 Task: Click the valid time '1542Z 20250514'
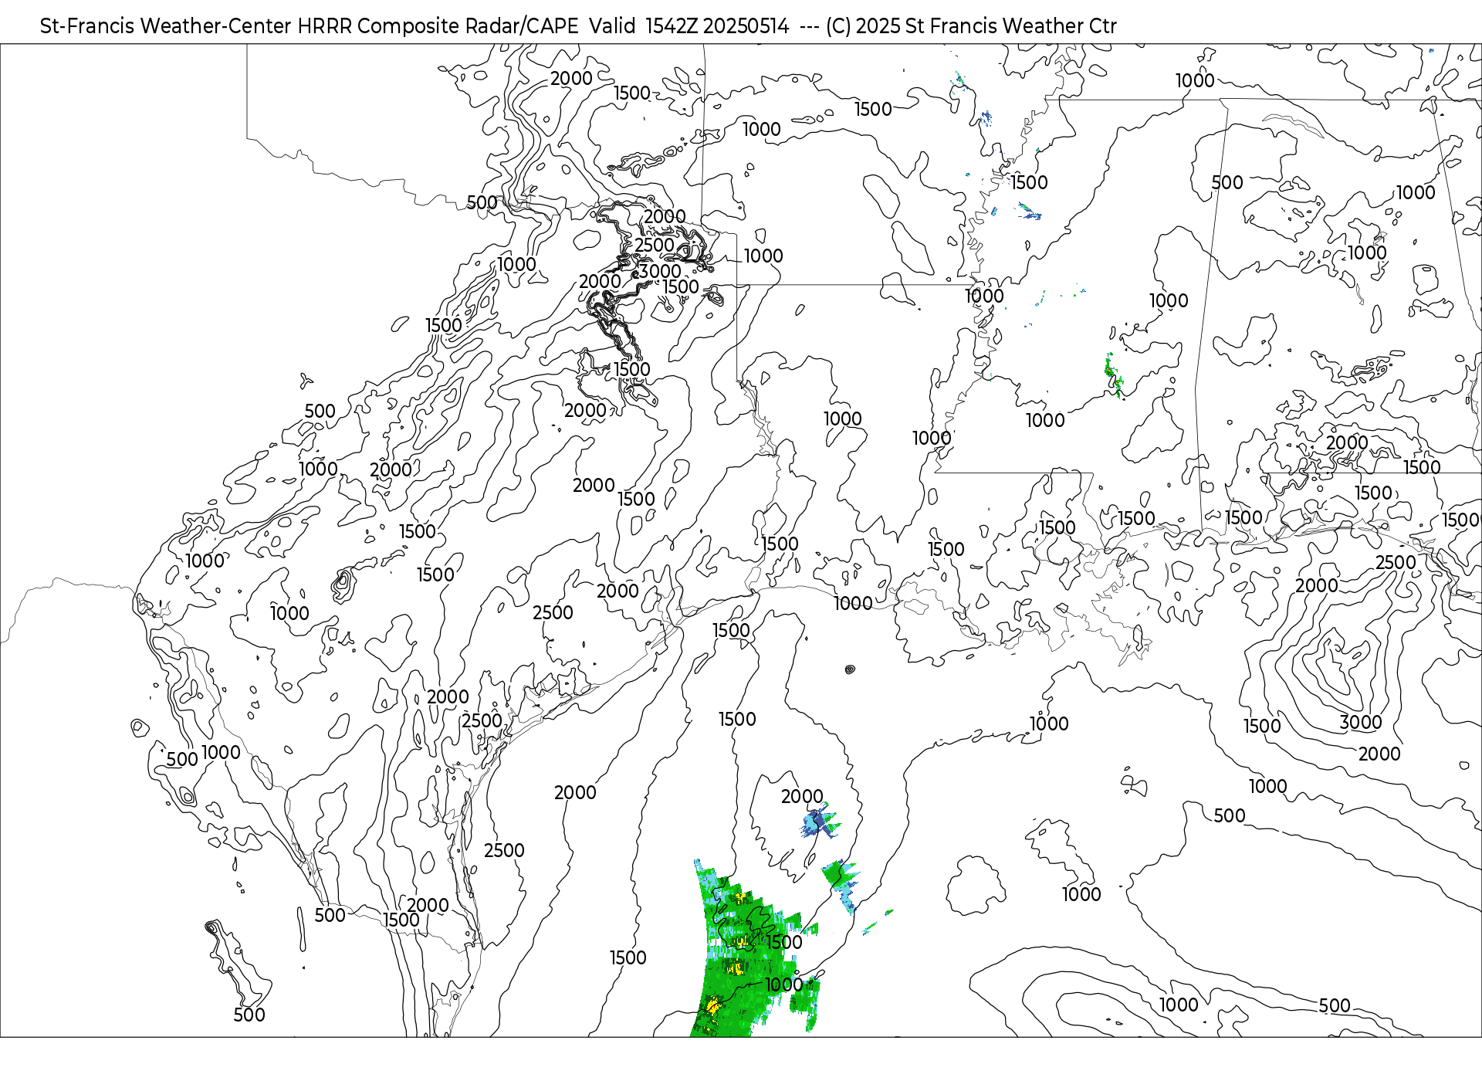(717, 26)
